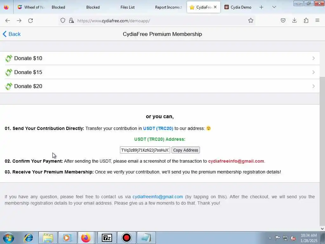The height and width of the screenshot is (244, 325).
Task: Launch Internet Explorer from the taskbar
Action: pos(29,238)
